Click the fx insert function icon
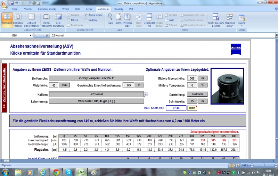 tap(47, 35)
